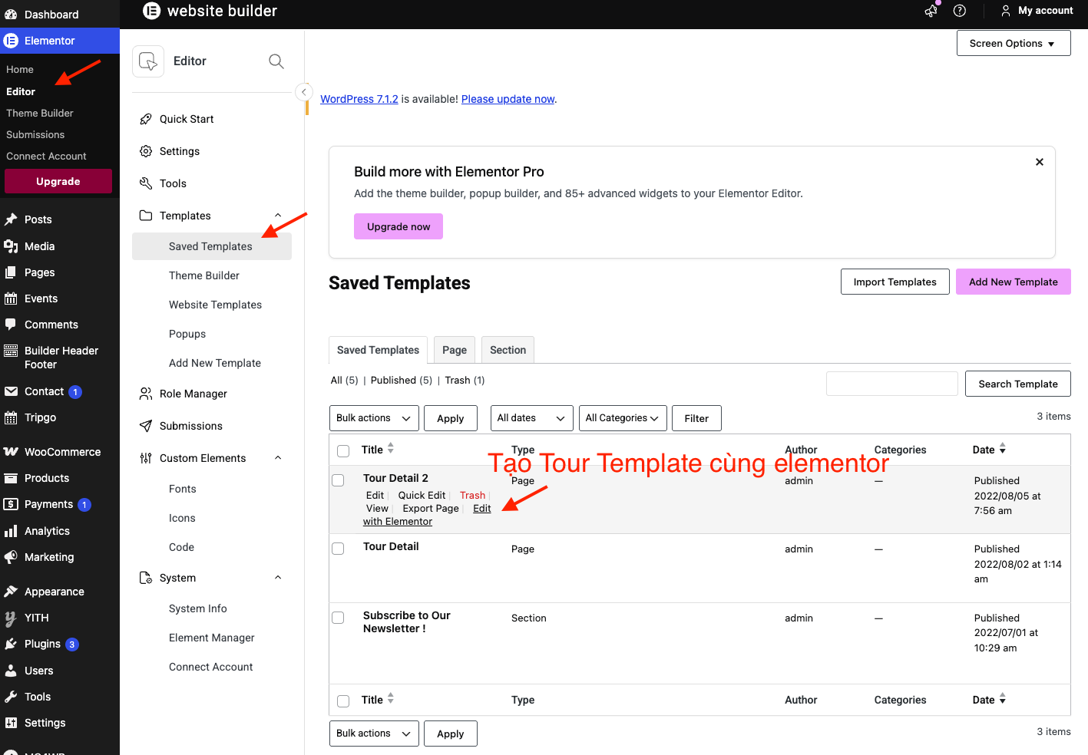Switch to the Page tab

(x=455, y=350)
